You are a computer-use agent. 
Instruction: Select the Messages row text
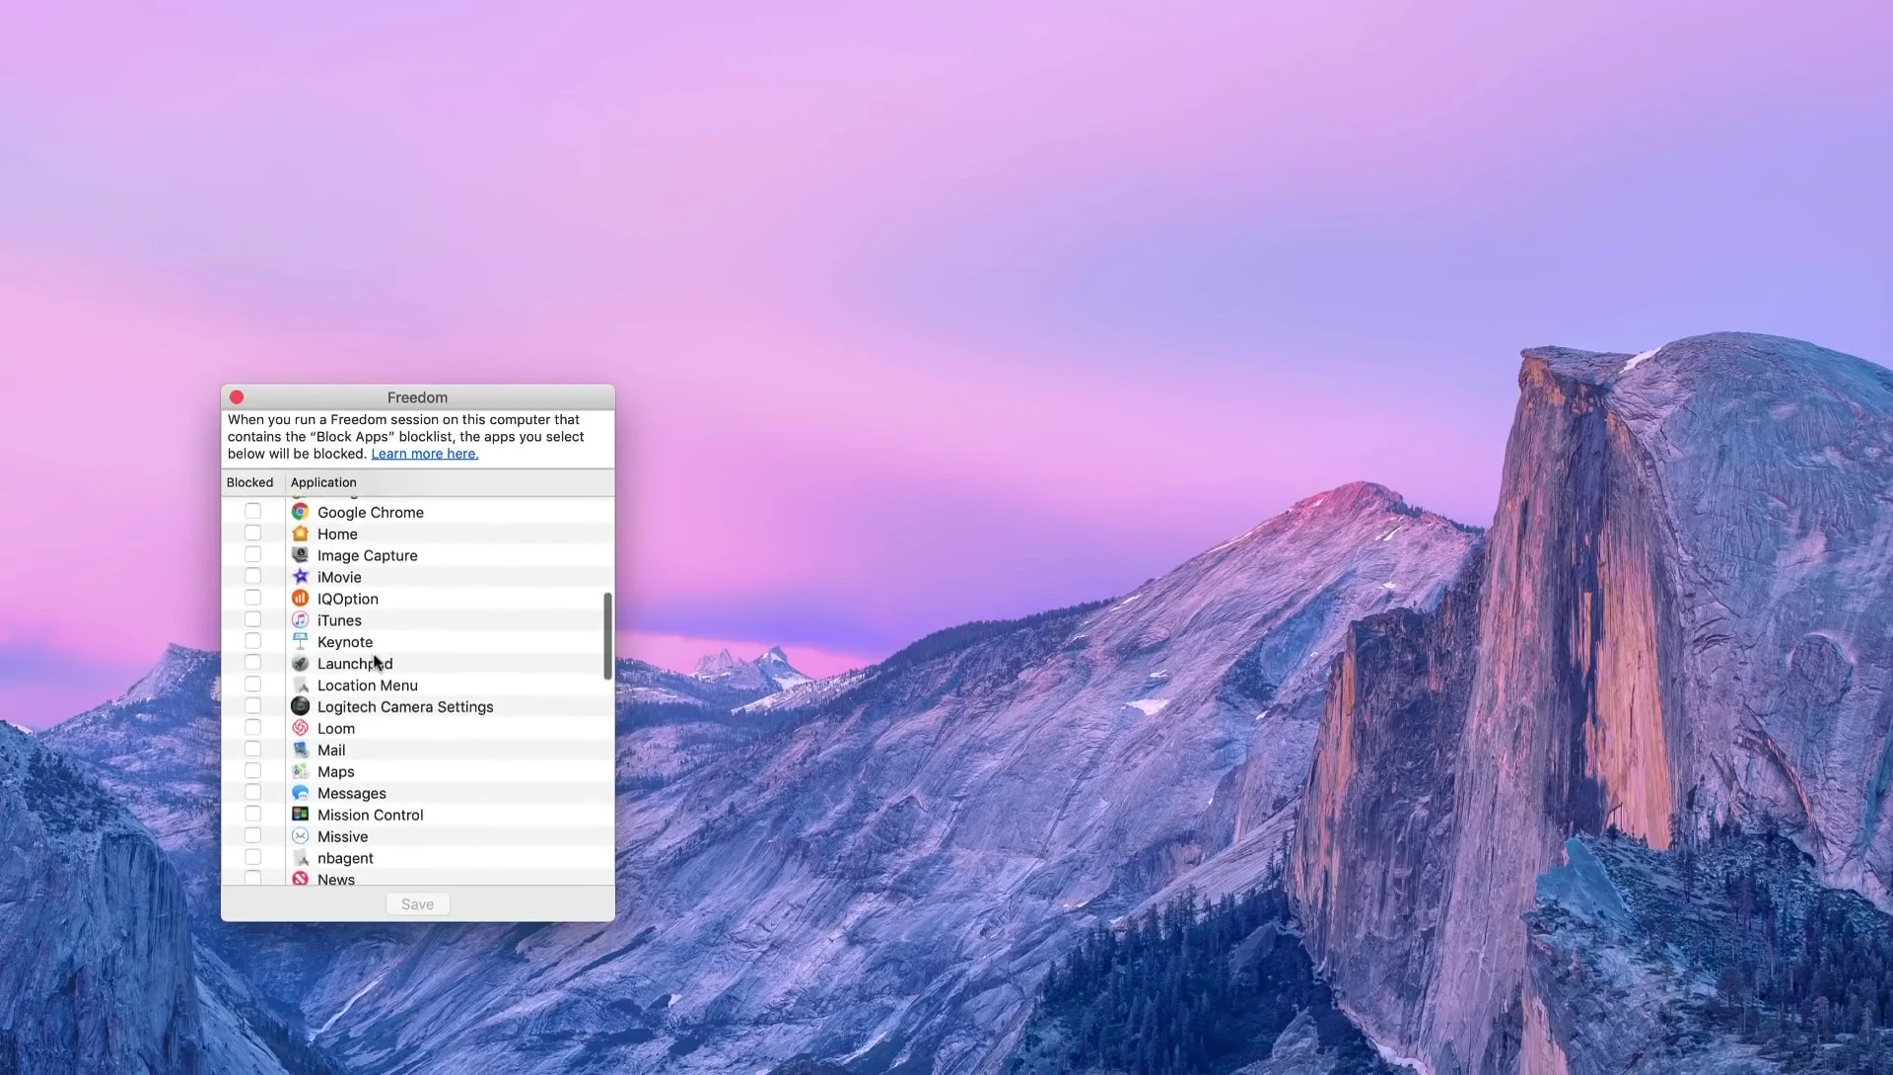click(x=352, y=794)
